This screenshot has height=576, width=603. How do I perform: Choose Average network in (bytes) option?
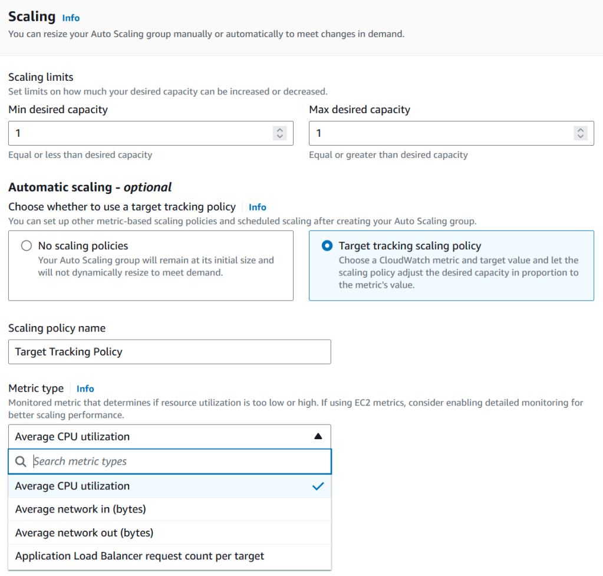coord(80,509)
